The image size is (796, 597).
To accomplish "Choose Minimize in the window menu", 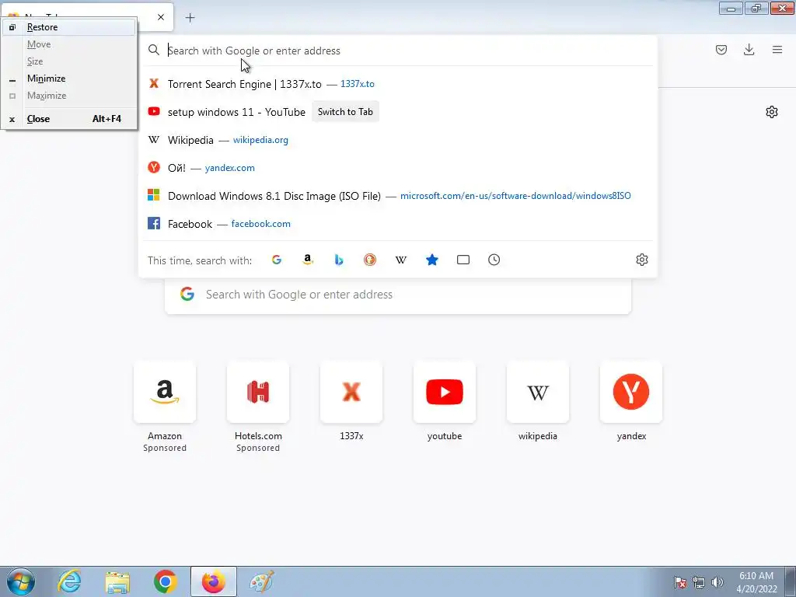I will [x=69, y=79].
